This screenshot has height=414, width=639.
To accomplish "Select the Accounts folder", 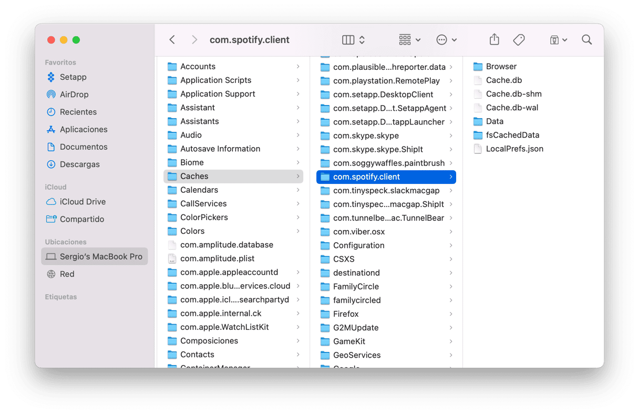I will pos(233,67).
